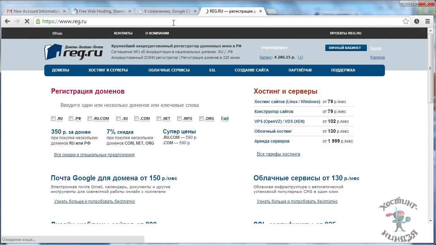Viewport: 436px width, 245px height.
Task: Close the New Account Information tab
Action: click(x=64, y=11)
